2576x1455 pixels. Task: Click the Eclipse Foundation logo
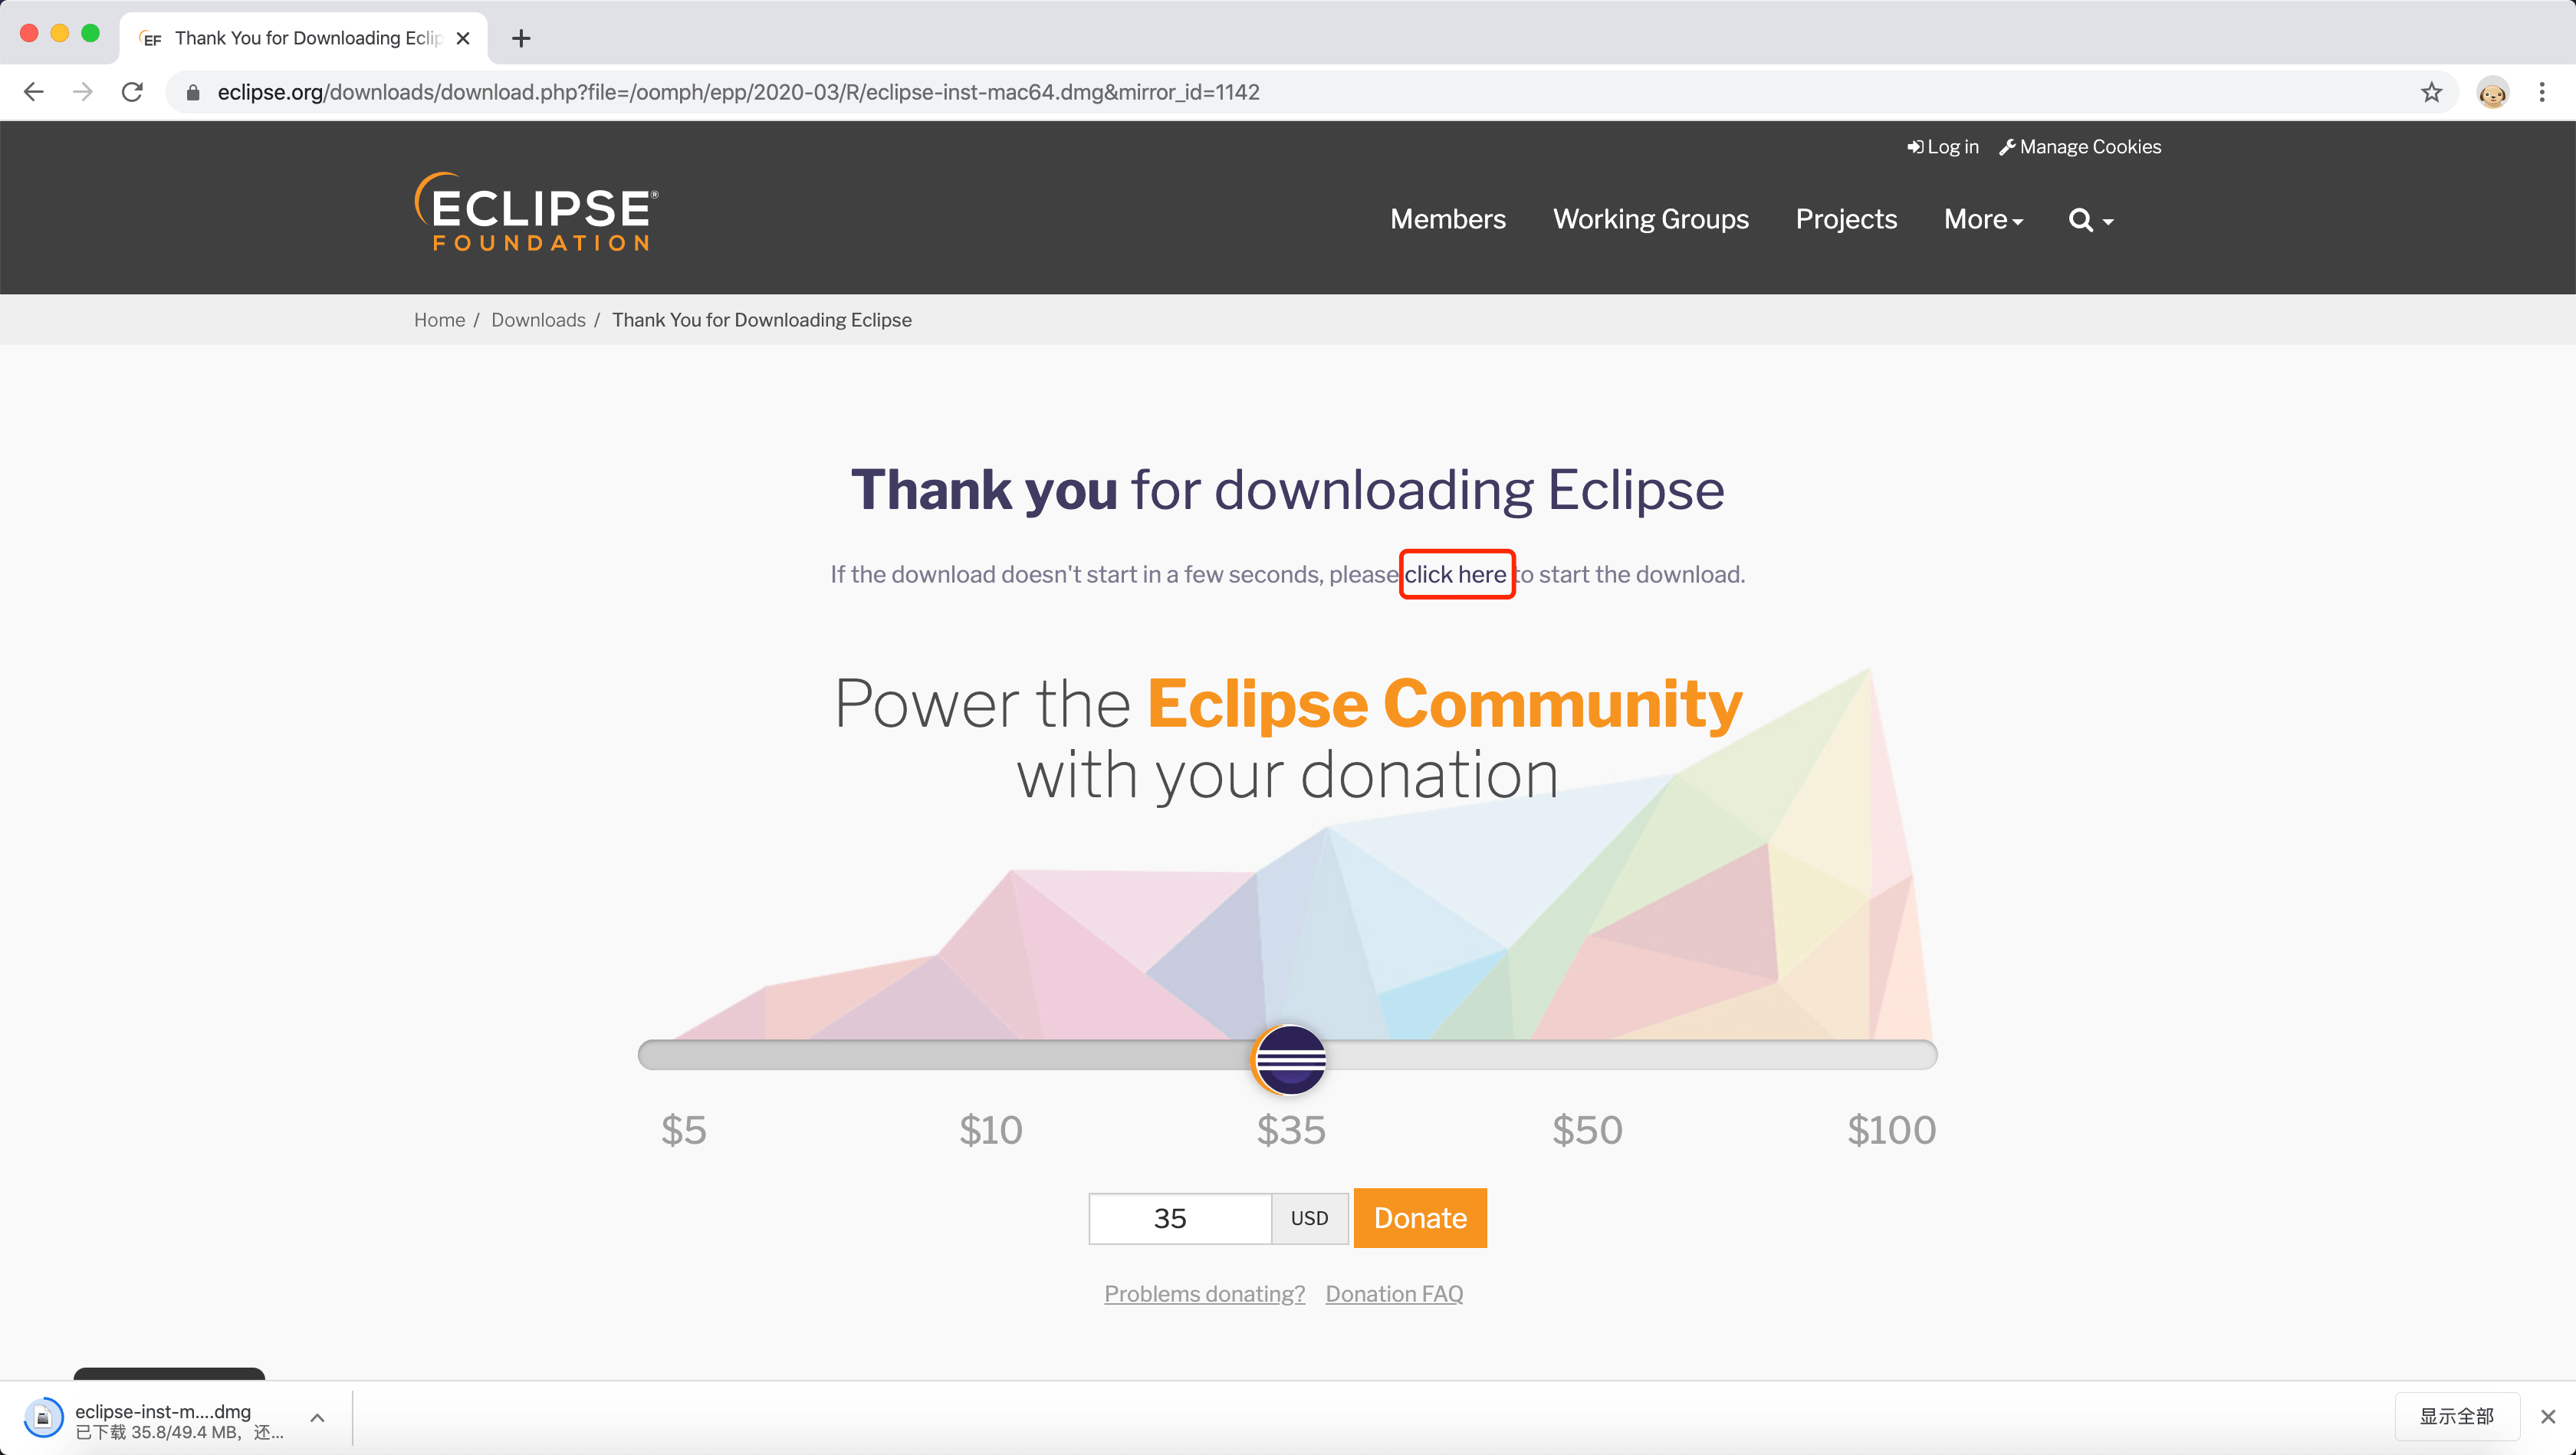point(537,211)
